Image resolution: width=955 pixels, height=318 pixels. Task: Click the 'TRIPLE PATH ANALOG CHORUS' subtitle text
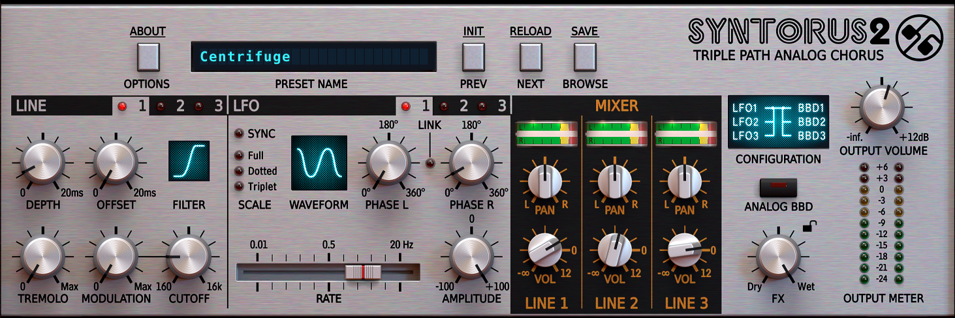789,55
